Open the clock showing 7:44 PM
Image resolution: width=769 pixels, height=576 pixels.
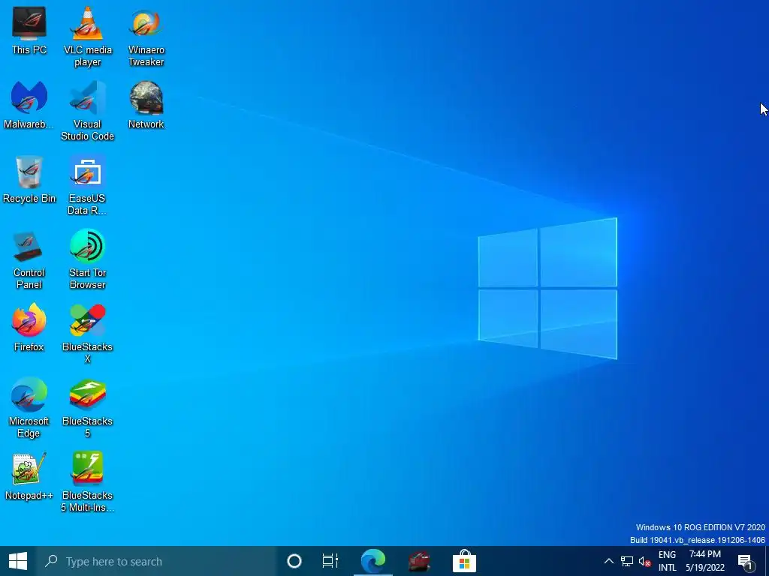point(704,561)
